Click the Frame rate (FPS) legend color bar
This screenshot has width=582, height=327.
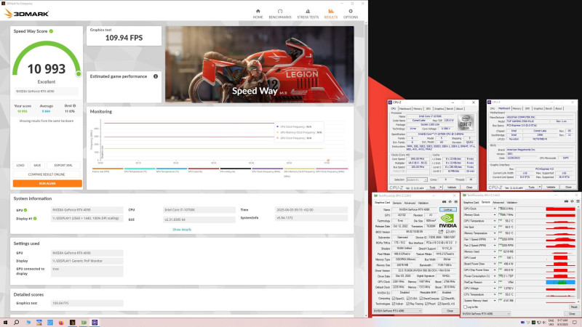108,169
